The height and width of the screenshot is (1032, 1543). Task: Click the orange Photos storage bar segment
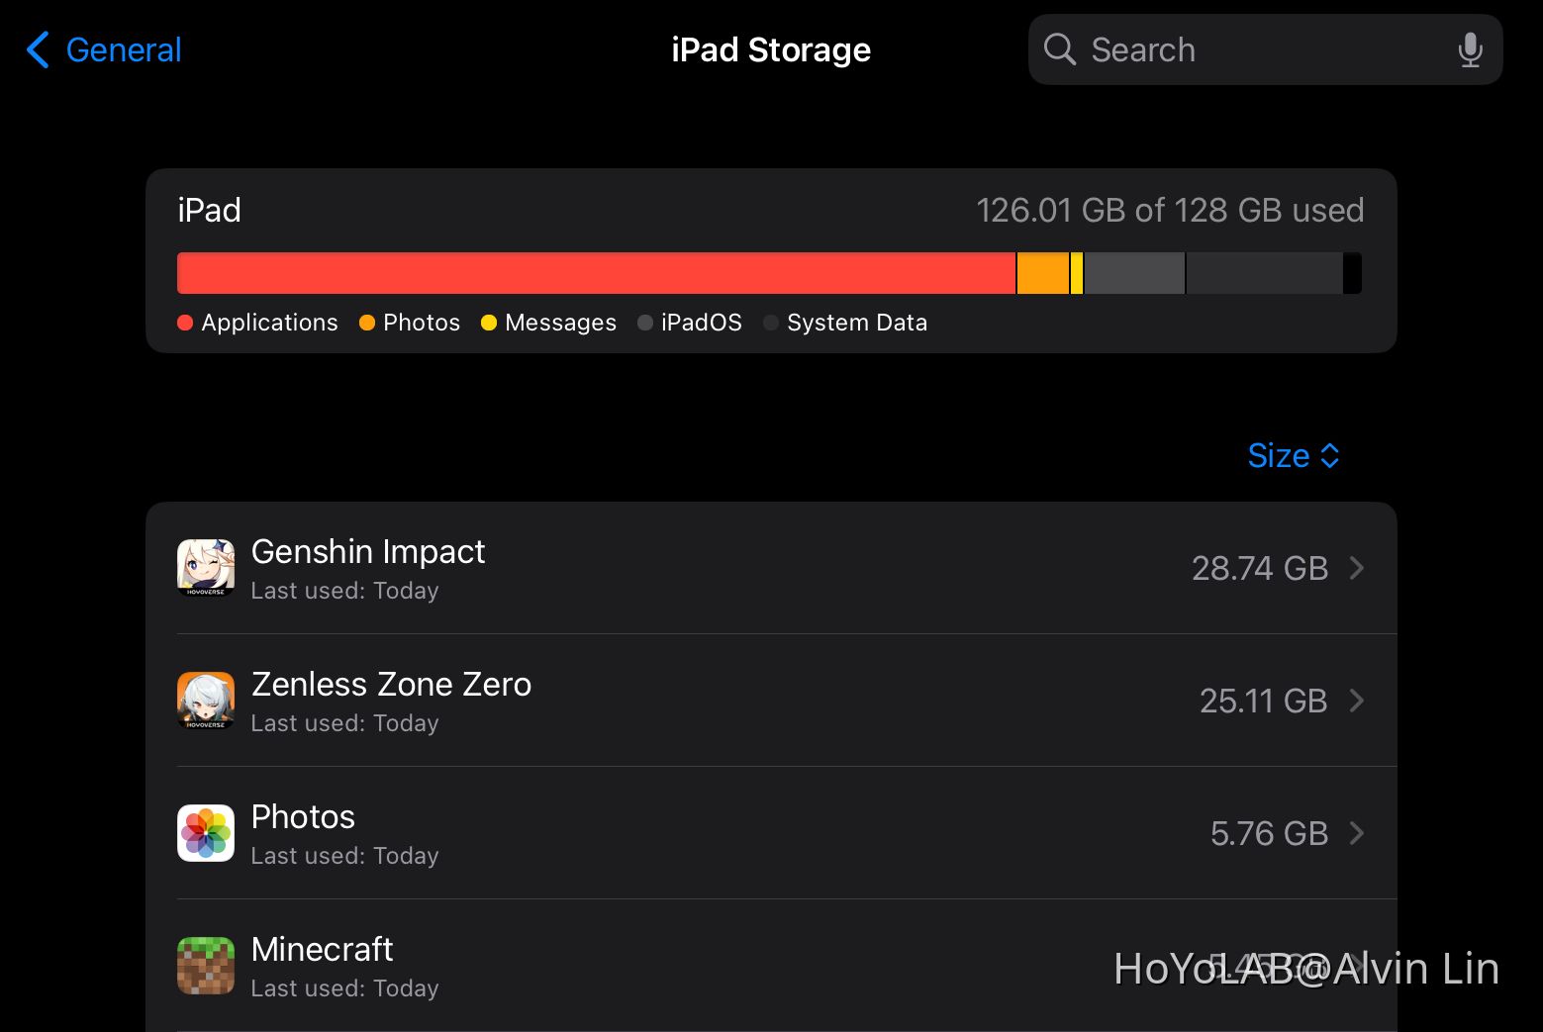(1042, 273)
